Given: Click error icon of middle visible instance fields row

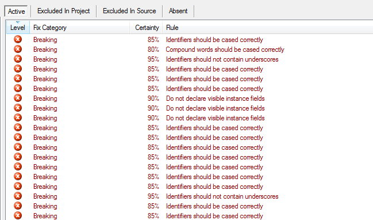Looking at the screenshot, I should (x=18, y=108).
